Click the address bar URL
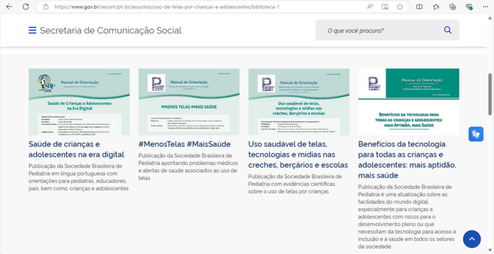 point(167,6)
